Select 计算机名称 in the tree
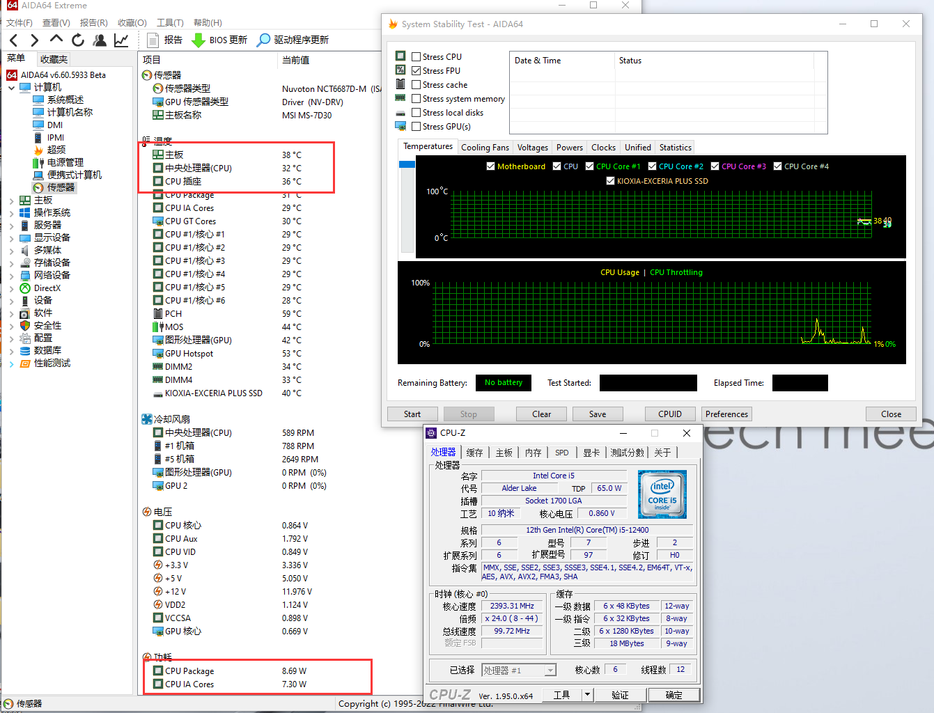 tap(70, 112)
